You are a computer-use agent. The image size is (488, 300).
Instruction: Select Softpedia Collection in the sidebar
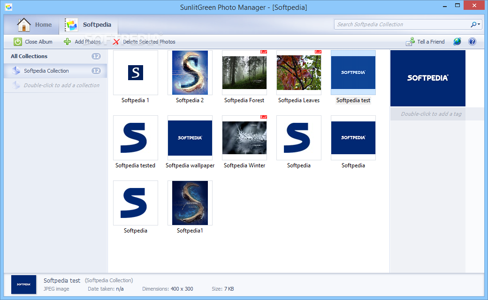point(56,71)
